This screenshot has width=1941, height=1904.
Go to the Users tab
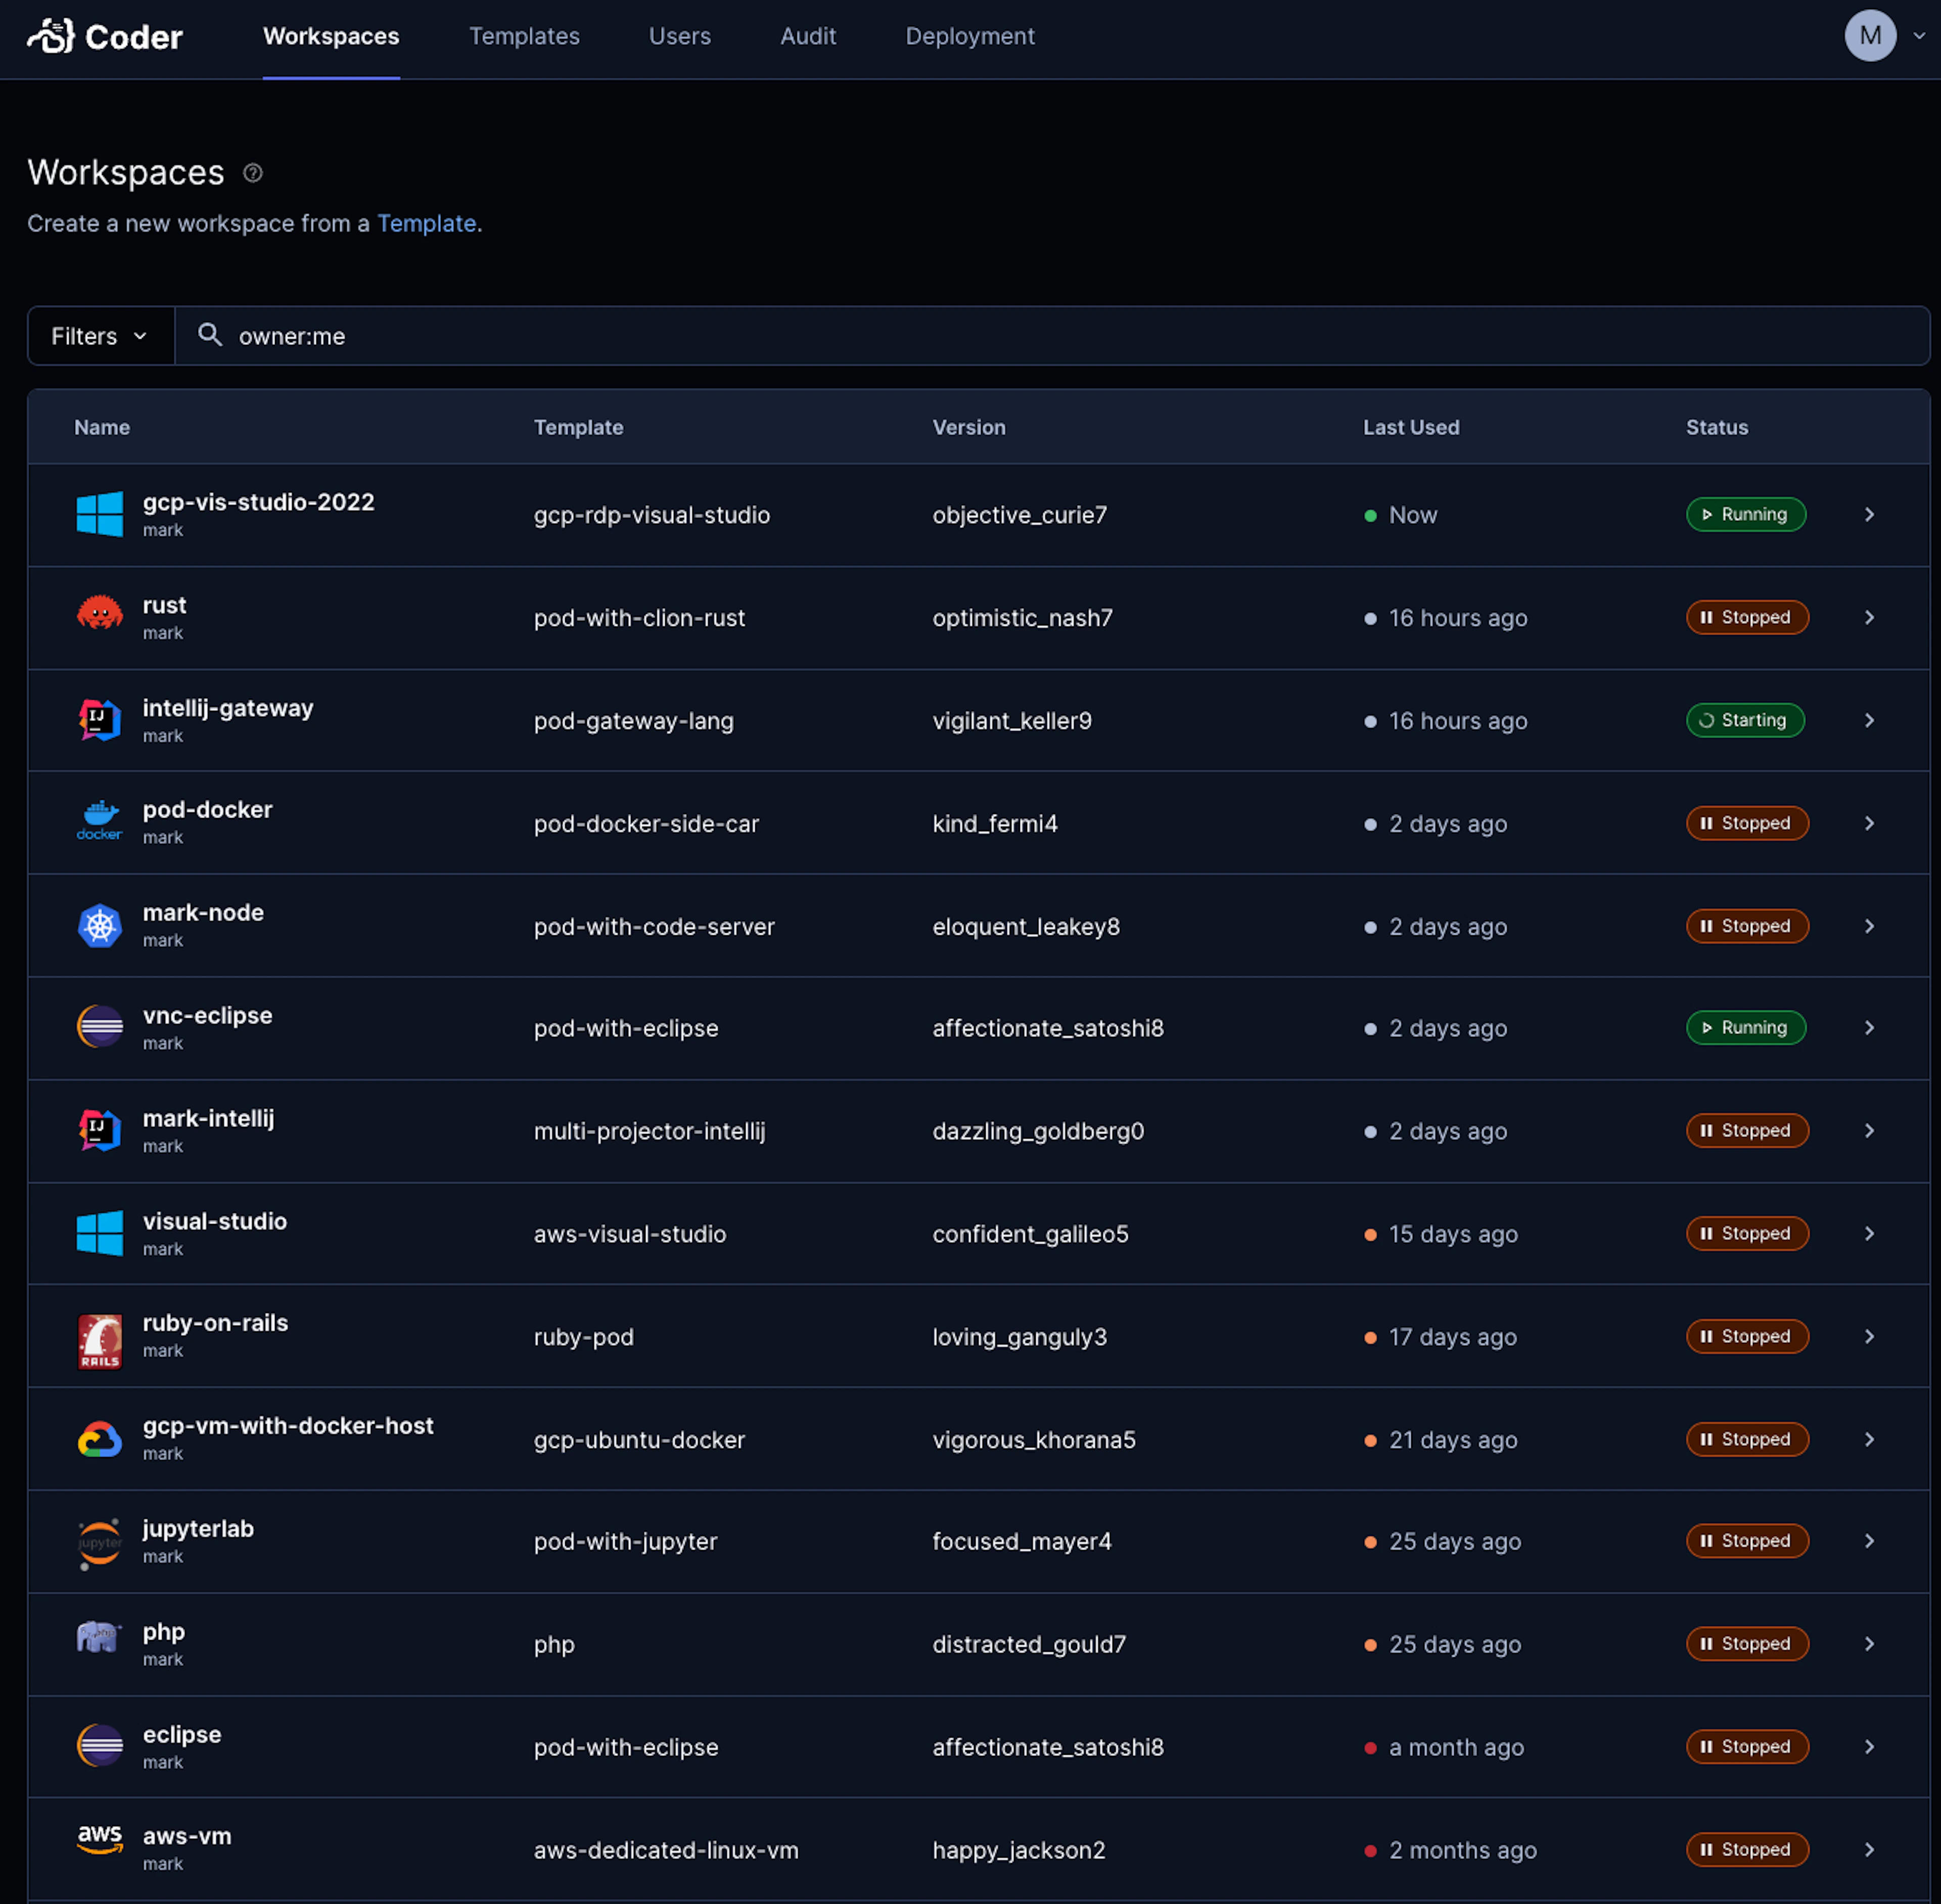point(679,37)
